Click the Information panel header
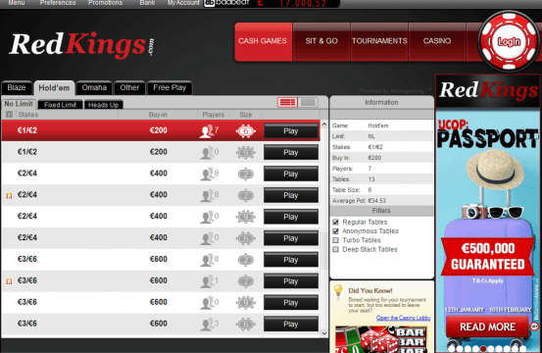The image size is (542, 353). point(381,103)
